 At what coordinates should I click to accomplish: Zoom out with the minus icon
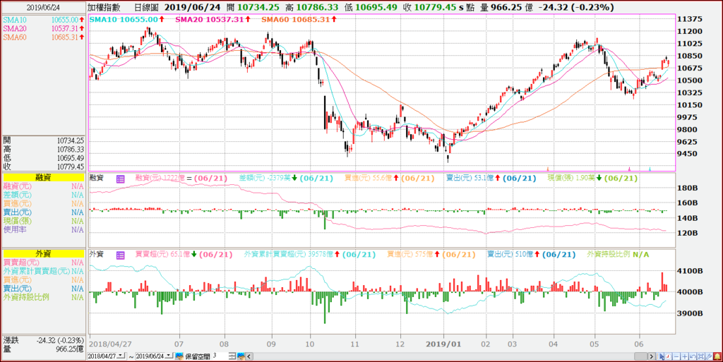click(676, 356)
